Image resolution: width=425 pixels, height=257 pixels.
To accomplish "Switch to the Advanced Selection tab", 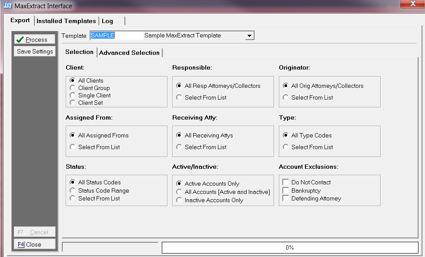I will (x=129, y=53).
